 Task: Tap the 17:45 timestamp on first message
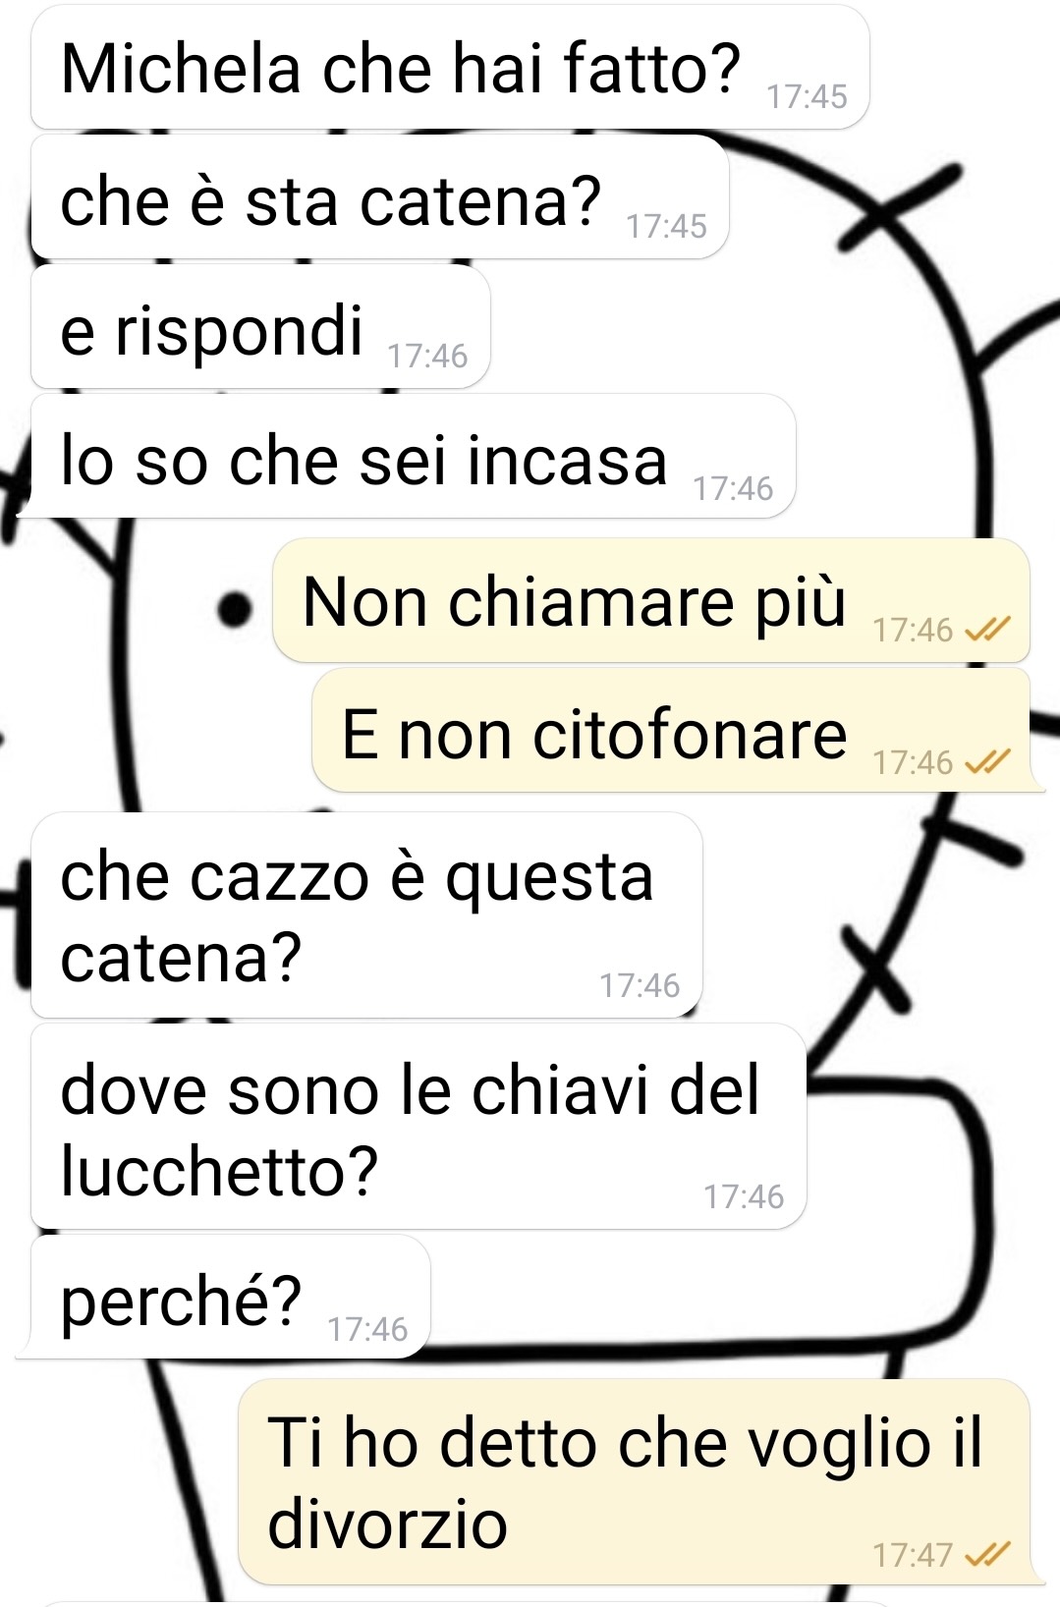tap(807, 96)
